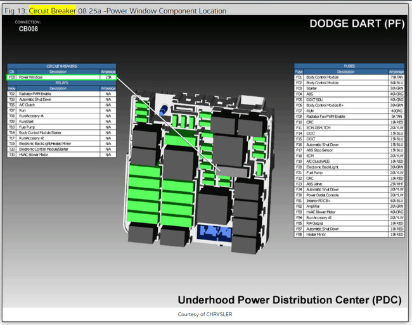Screen dimensions: 412x325
Task: Select fuse row F18 ECM
Action: tap(349, 156)
